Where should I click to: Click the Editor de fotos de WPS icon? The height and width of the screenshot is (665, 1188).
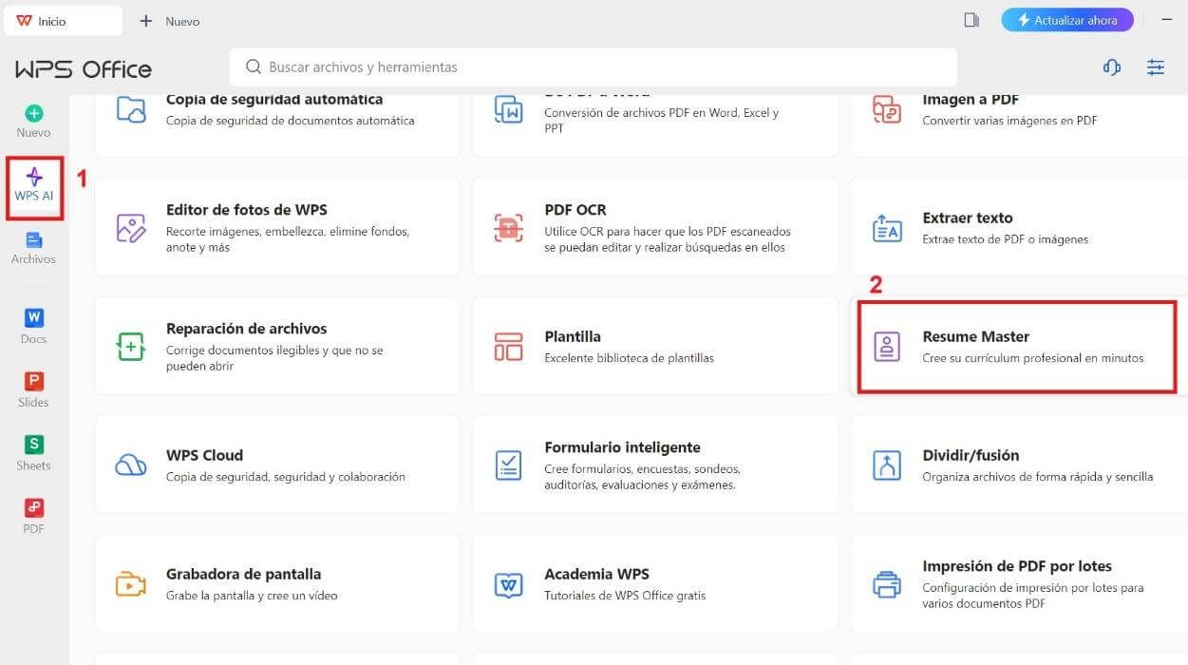pyautogui.click(x=131, y=228)
